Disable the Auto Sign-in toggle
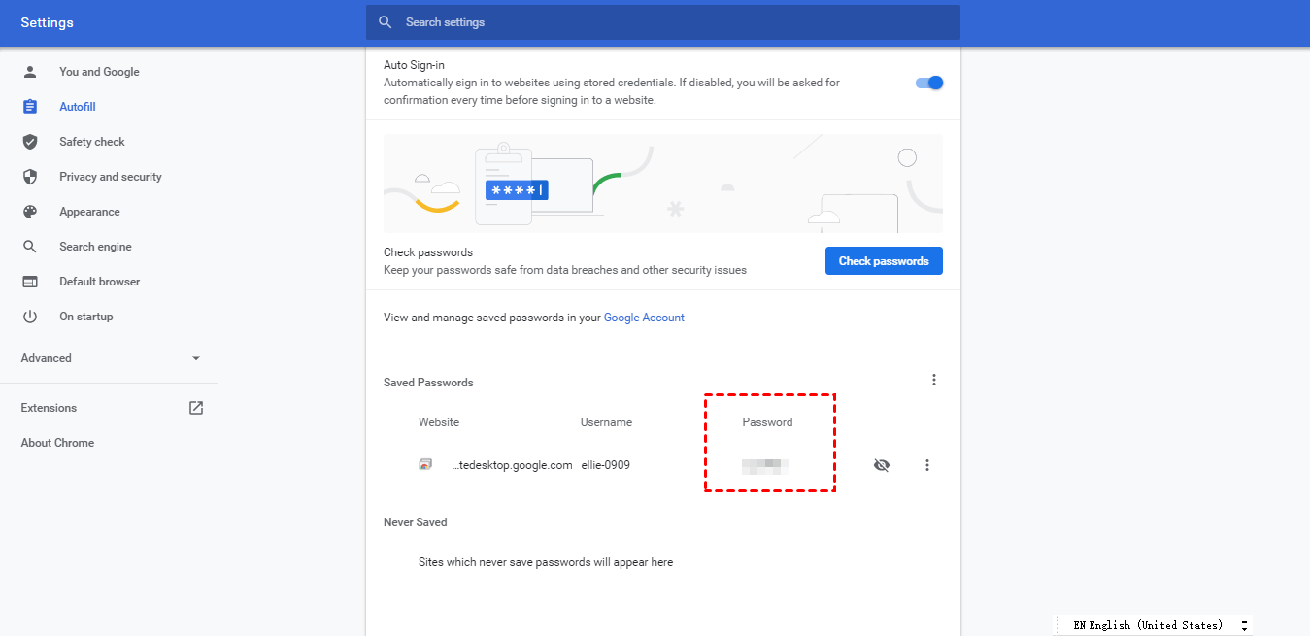The width and height of the screenshot is (1310, 636). coord(929,83)
